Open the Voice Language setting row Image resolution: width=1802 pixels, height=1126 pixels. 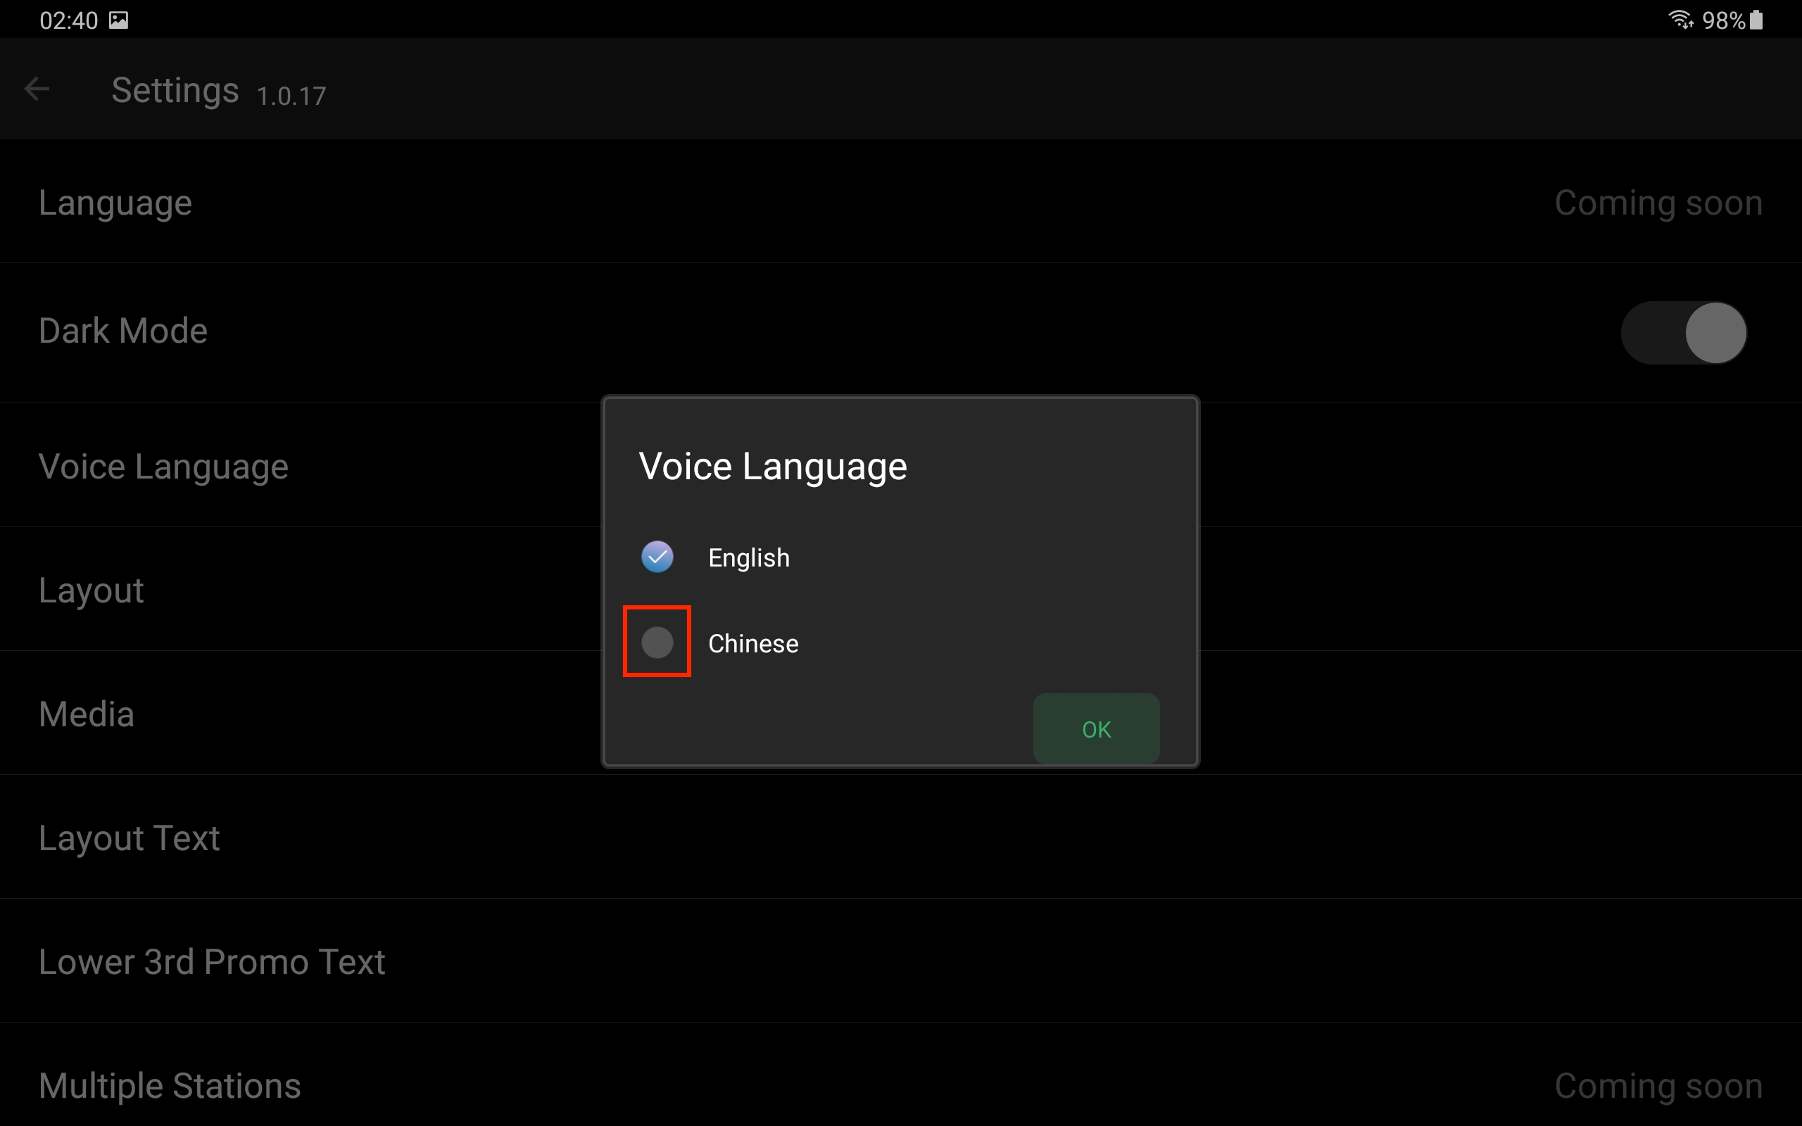(164, 467)
